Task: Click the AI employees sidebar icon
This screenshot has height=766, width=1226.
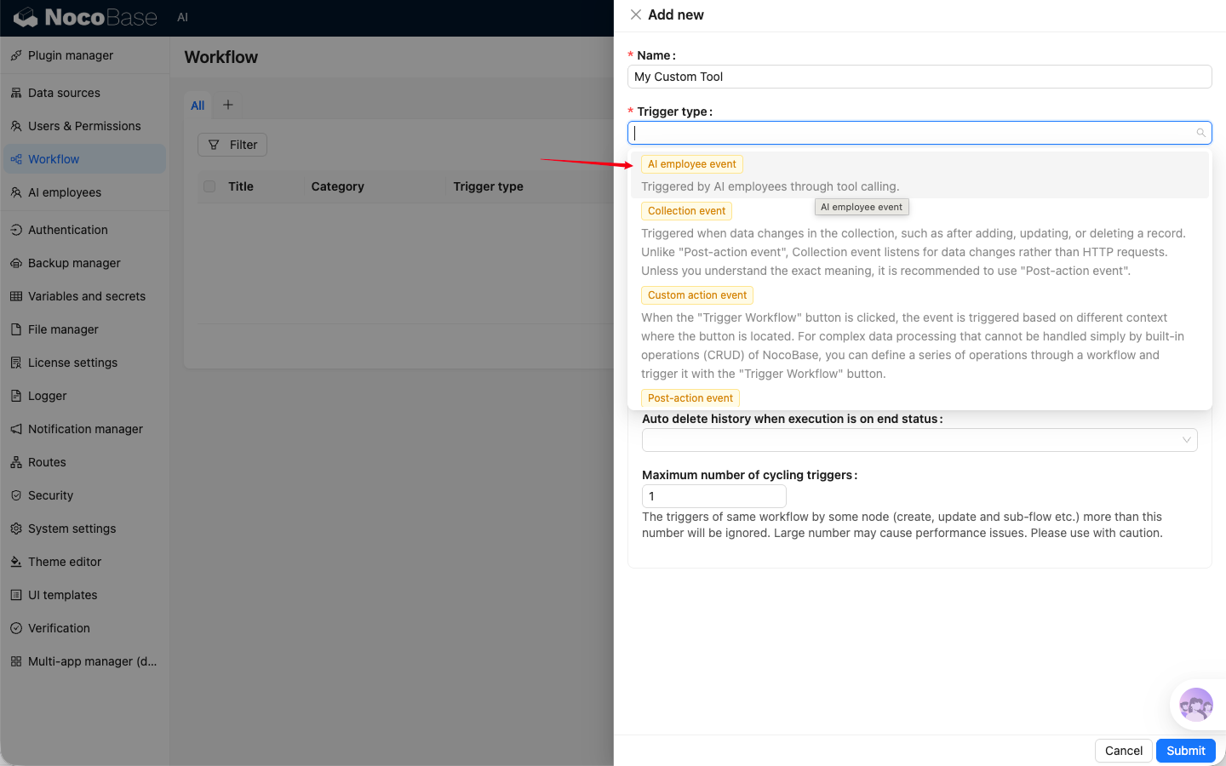Action: 16,192
